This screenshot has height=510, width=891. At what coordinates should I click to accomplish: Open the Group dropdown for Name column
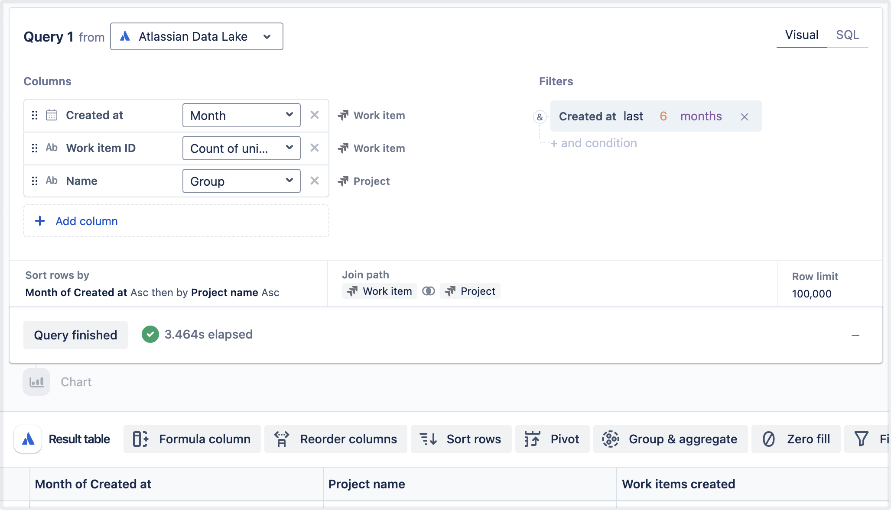(x=241, y=181)
